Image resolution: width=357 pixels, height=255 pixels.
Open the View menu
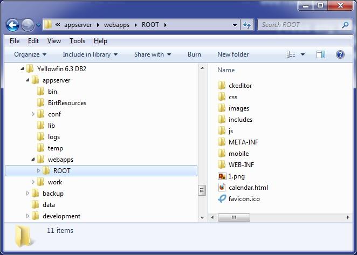click(x=54, y=41)
